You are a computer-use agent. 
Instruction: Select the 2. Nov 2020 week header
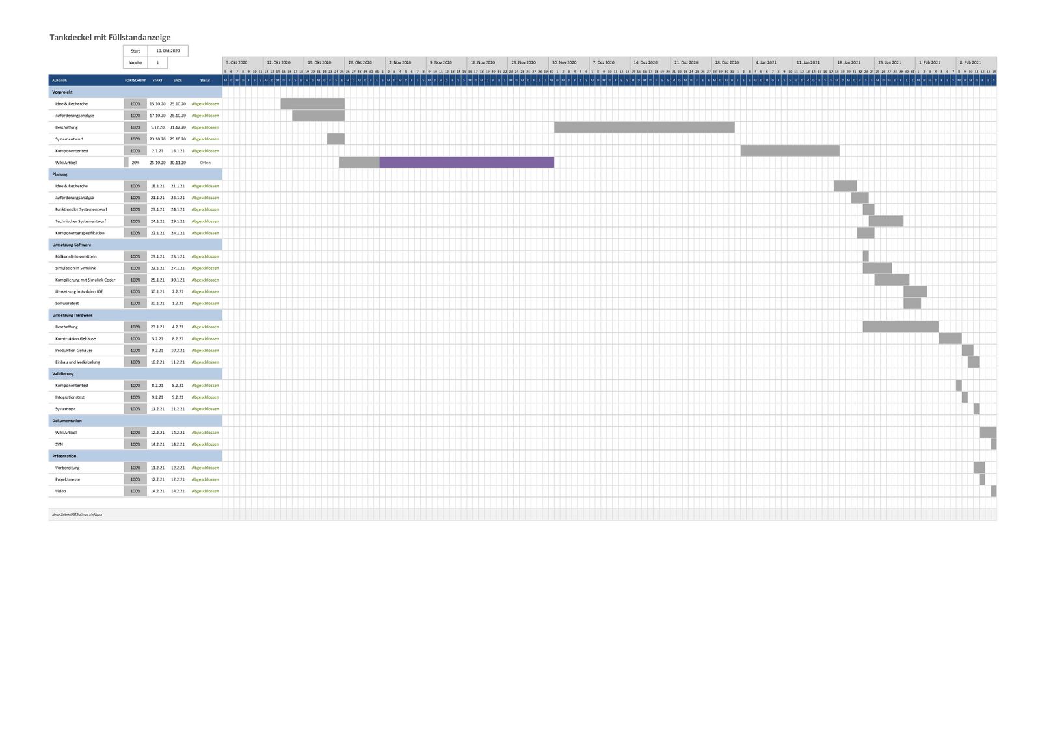[x=401, y=63]
